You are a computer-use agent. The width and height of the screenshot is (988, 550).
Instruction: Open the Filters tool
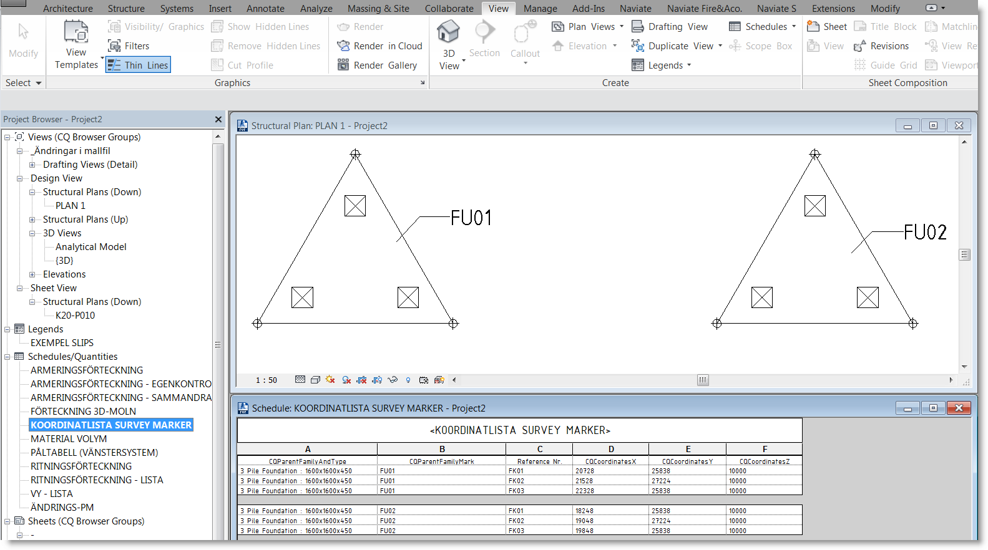(129, 46)
